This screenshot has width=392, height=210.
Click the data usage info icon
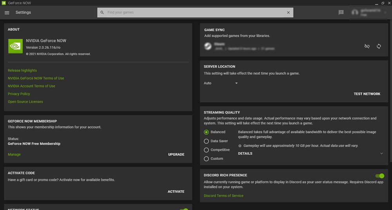[x=240, y=145]
